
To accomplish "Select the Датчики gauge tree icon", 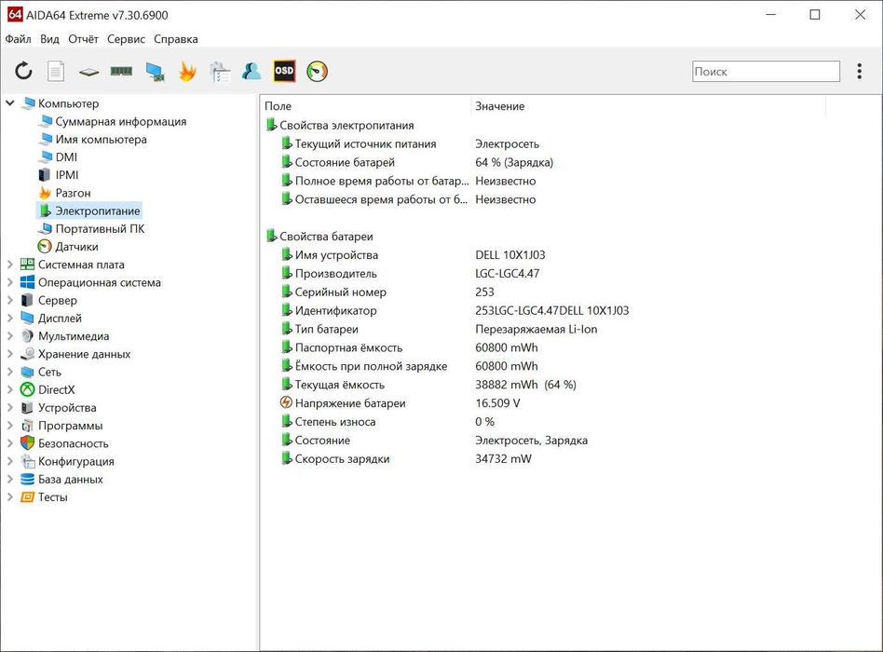I will (x=45, y=247).
